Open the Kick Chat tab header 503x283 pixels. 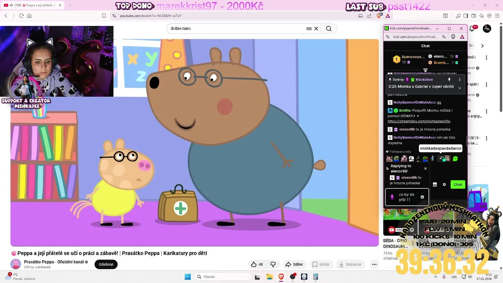(425, 46)
